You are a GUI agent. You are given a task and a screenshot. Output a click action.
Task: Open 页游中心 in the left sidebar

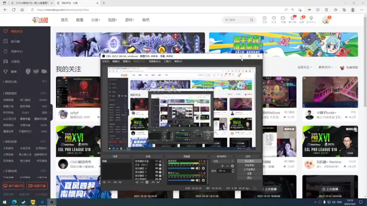[14, 51]
